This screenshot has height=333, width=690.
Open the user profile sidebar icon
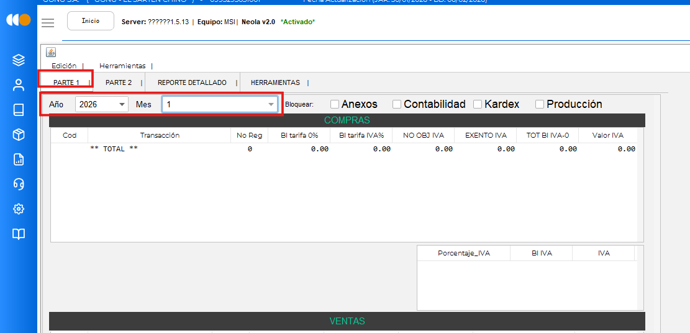tap(19, 85)
